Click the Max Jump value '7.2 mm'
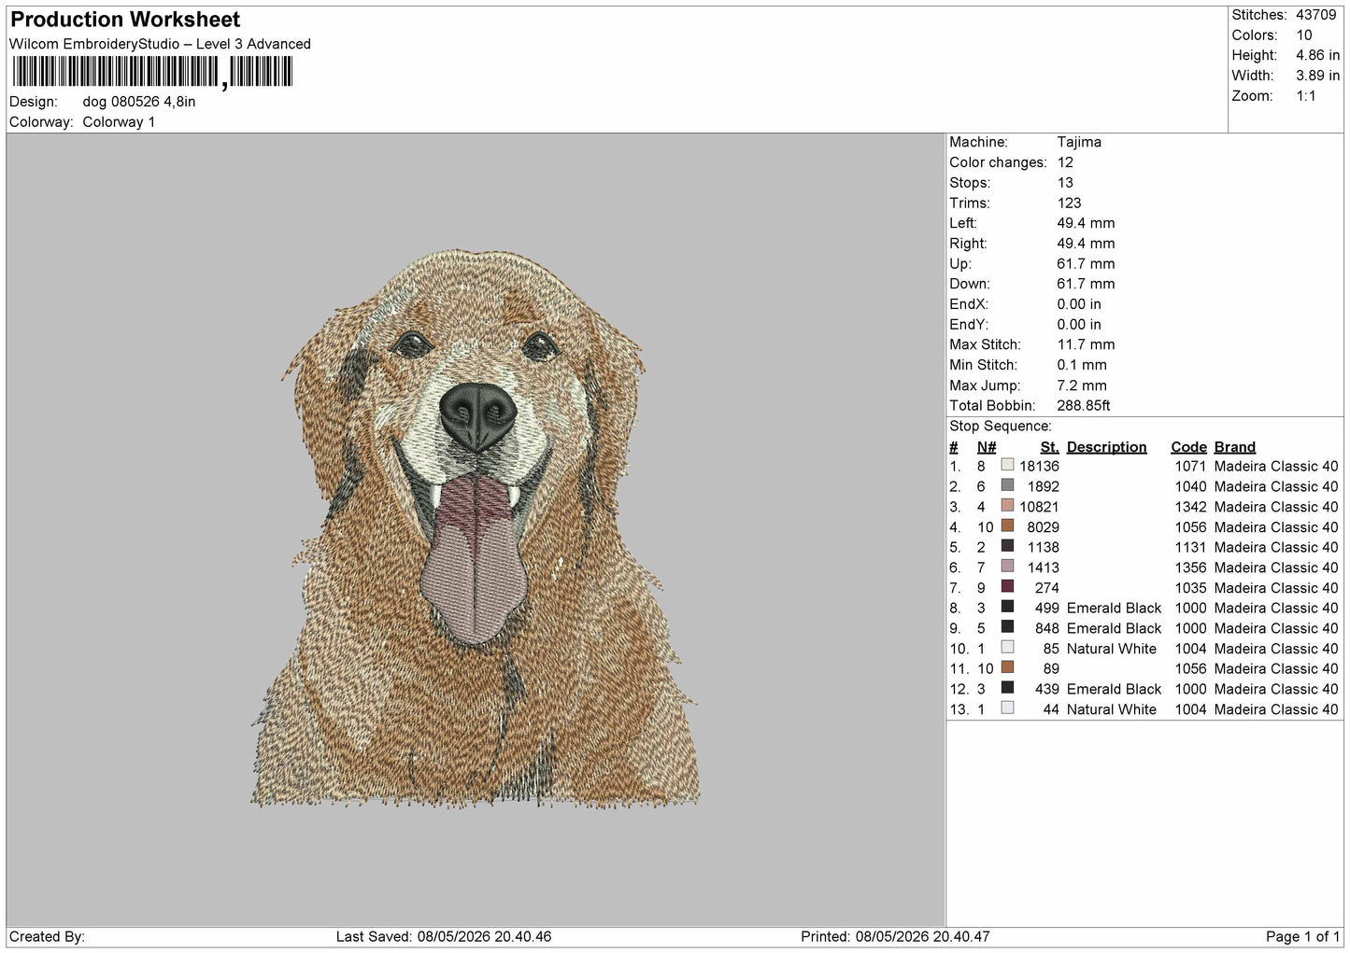Viewport: 1350px width, 953px height. (x=1082, y=385)
